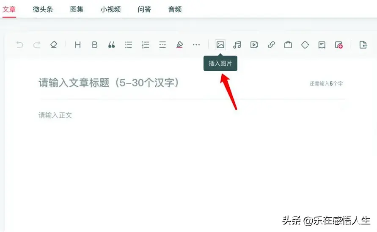Viewport: 377px width, 232px height.
Task: Apply heading style with H icon
Action: [77, 45]
